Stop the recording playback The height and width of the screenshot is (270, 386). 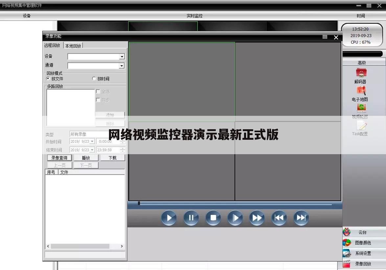[213, 218]
